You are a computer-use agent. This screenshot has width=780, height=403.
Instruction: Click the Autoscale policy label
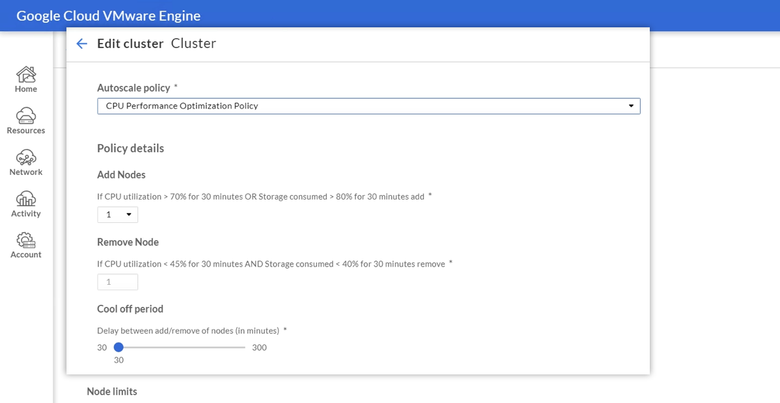tap(133, 88)
